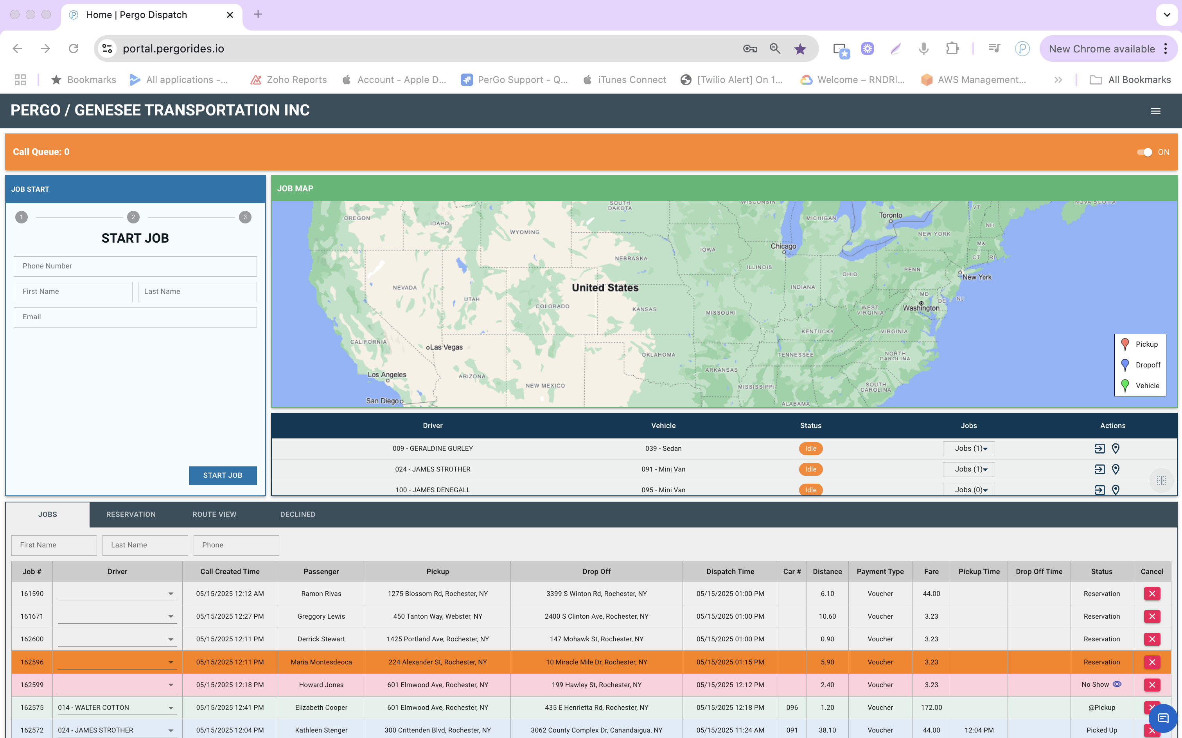The image size is (1182, 738).
Task: Open the assign icon for Geraldine Gurley's row
Action: 1099,448
